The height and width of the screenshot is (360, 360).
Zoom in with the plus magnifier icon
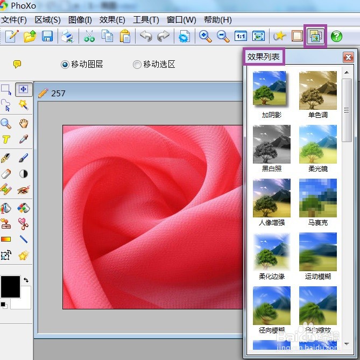click(x=205, y=36)
